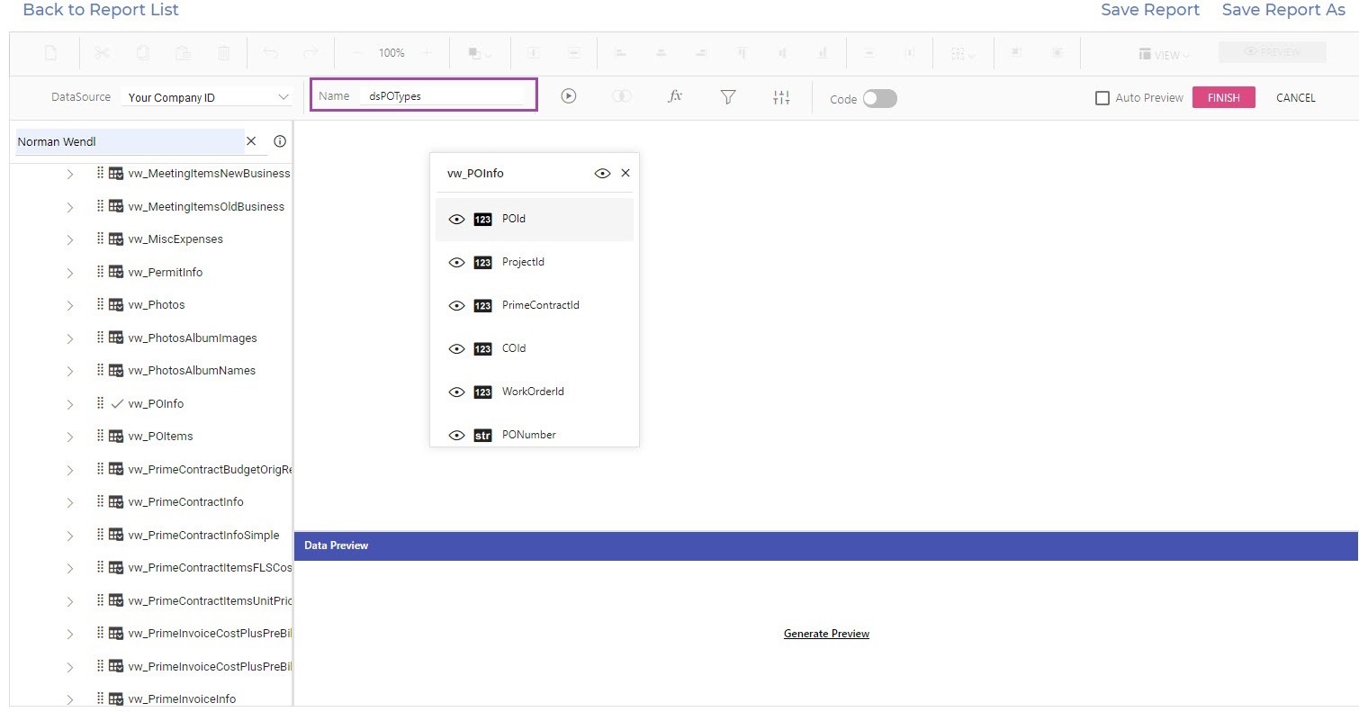
Task: Select vw_PrimeContractInfo in the list
Action: (185, 502)
